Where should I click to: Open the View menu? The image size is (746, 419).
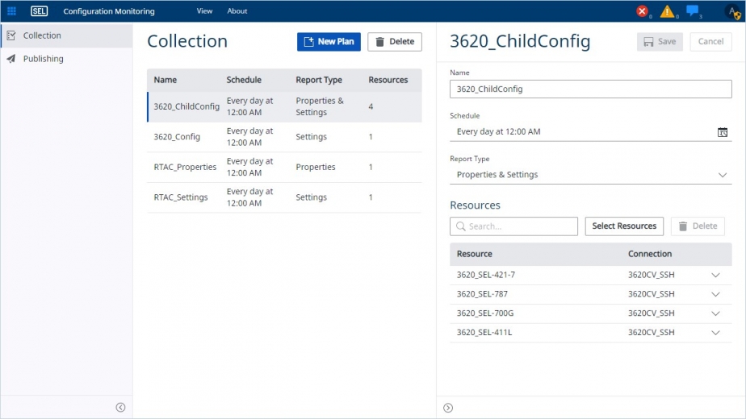coord(204,11)
